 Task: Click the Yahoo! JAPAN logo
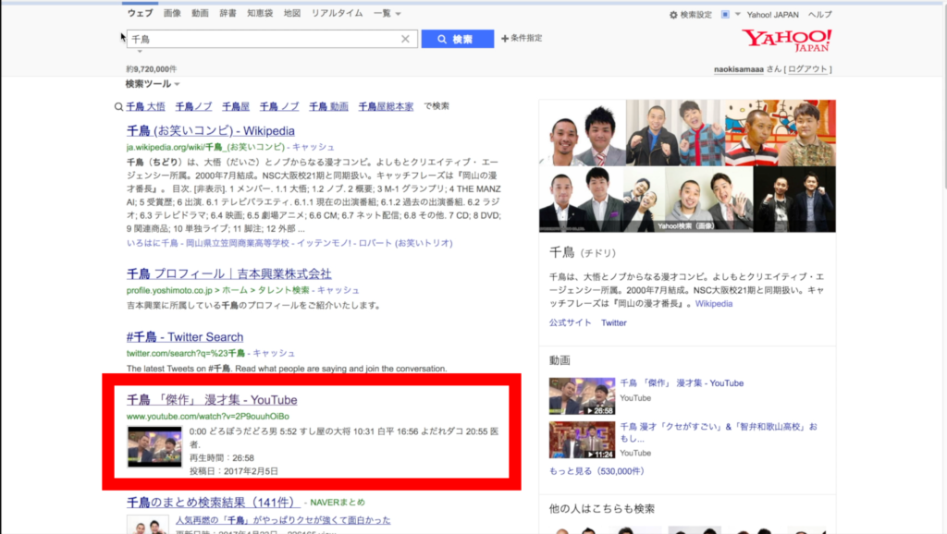click(x=787, y=41)
